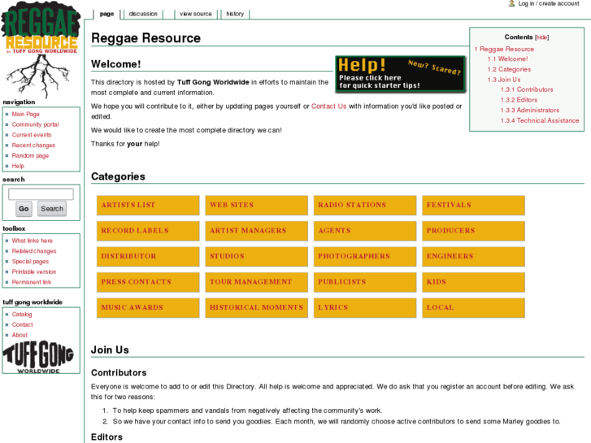Open What links here
Screen dimensions: 591x443
[32, 241]
